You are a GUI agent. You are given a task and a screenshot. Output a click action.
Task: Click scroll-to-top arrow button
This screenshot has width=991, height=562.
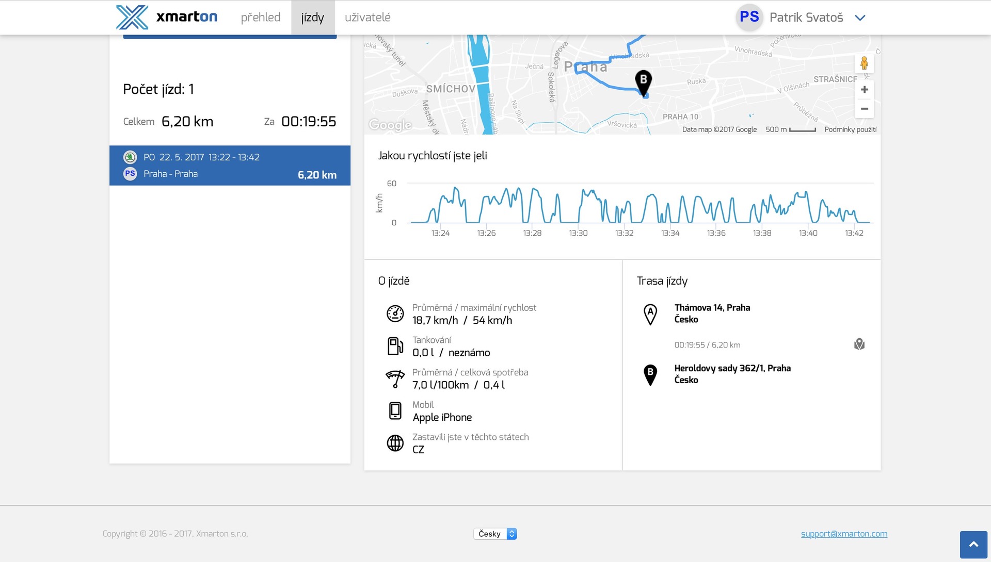(x=973, y=544)
